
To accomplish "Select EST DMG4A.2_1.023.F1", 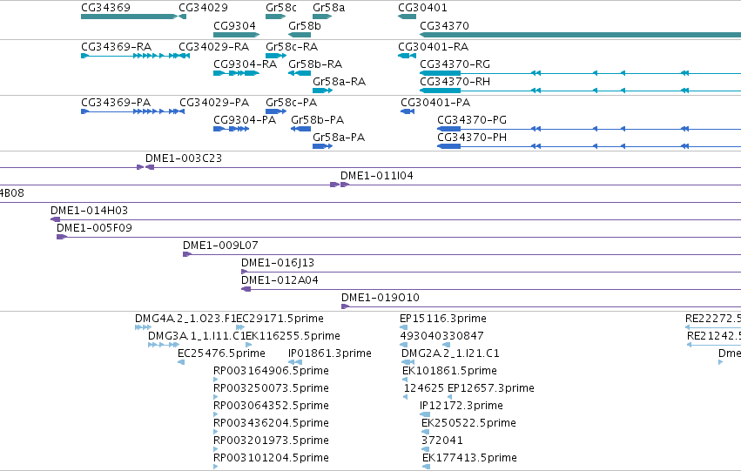I will click(143, 327).
